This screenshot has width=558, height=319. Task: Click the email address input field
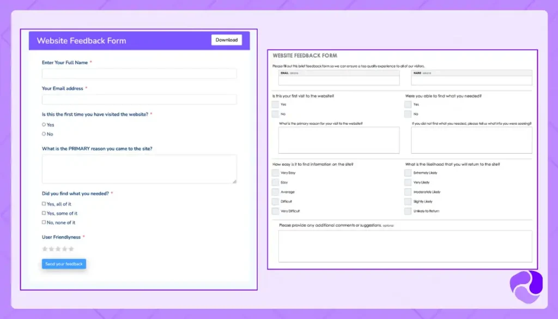click(139, 99)
